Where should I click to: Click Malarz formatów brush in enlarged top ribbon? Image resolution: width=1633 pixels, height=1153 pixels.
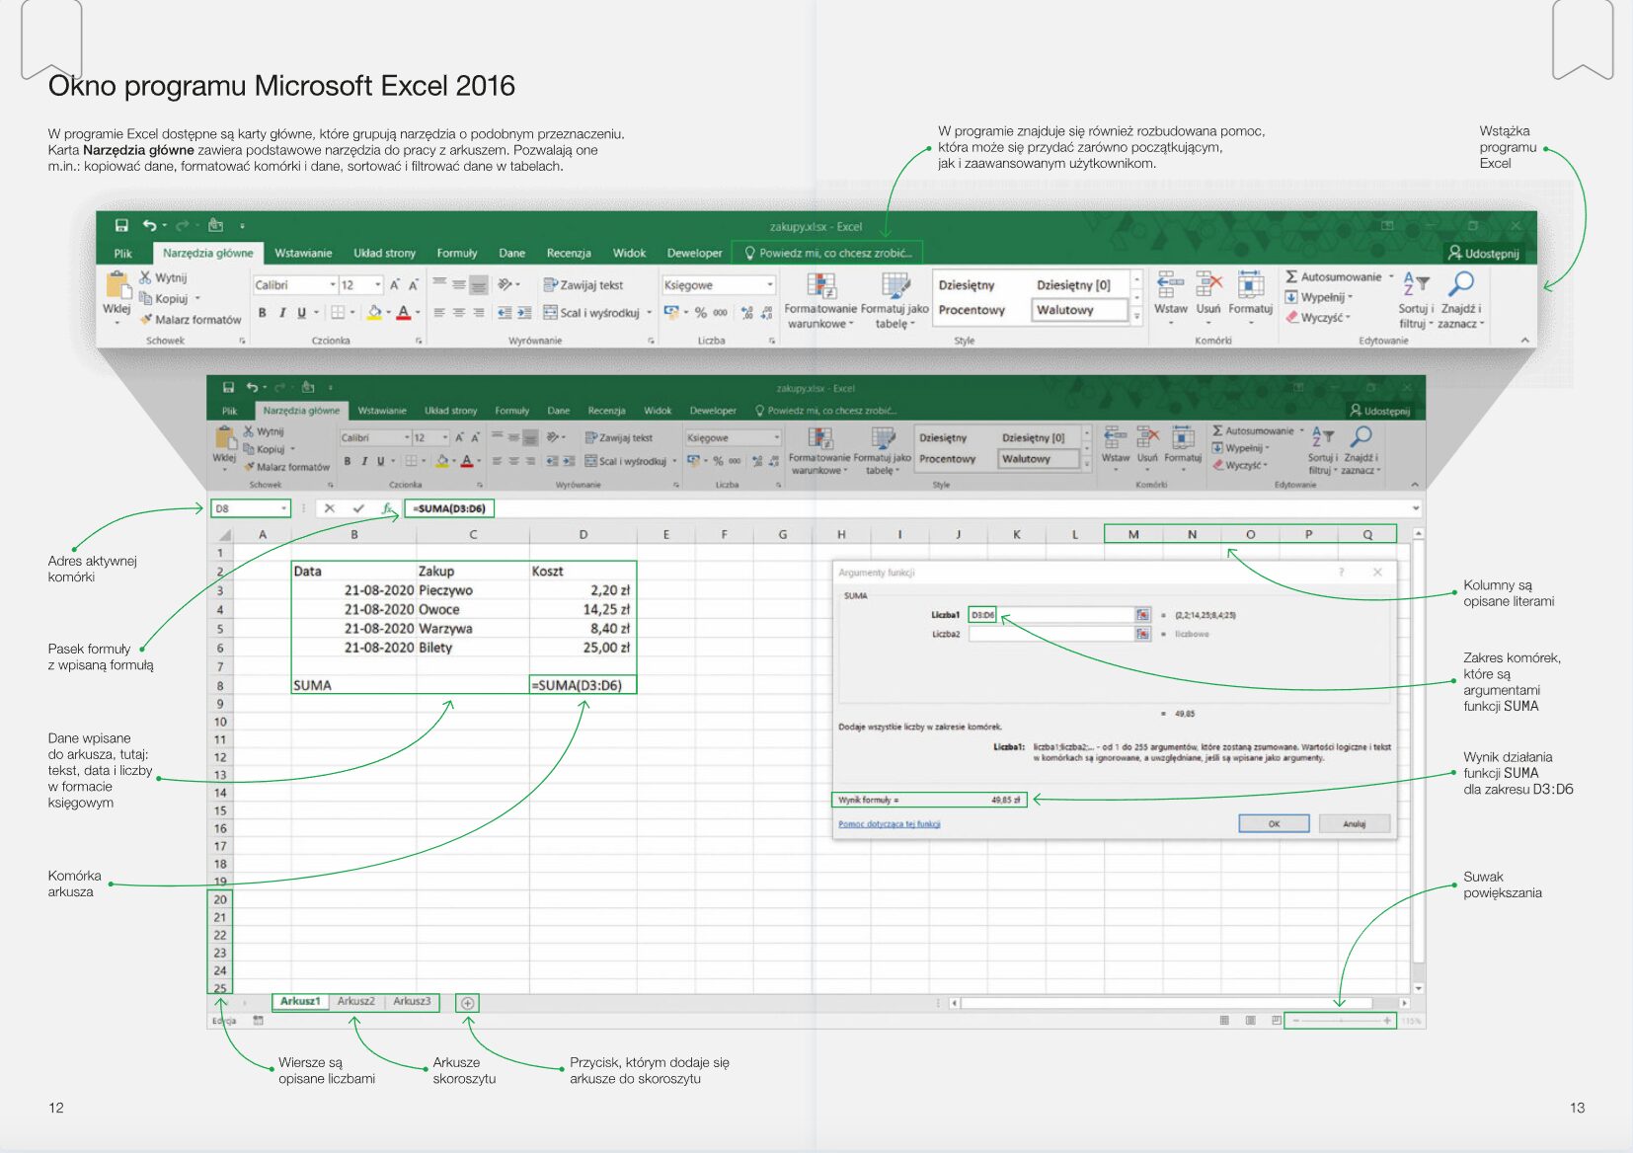pyautogui.click(x=146, y=319)
